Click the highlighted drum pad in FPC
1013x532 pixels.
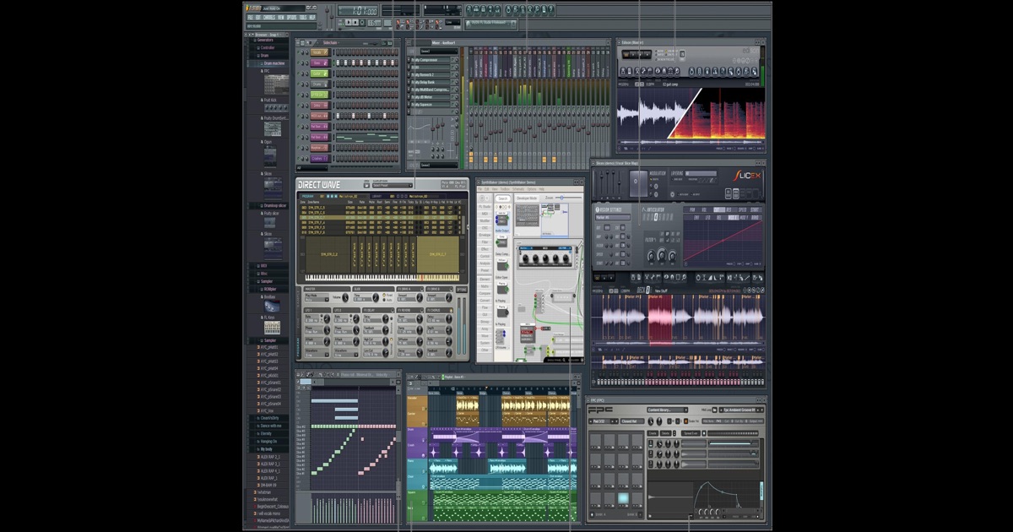click(623, 499)
